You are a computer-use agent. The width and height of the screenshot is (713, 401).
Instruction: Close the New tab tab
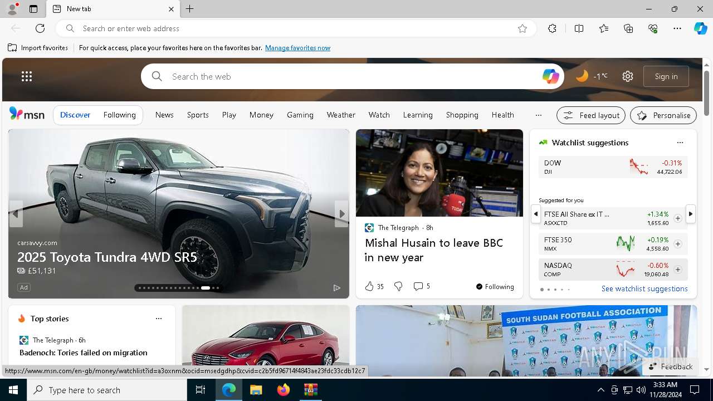tap(171, 9)
